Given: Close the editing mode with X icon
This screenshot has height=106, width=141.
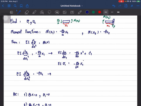Looking at the screenshot, I should point(132,6).
